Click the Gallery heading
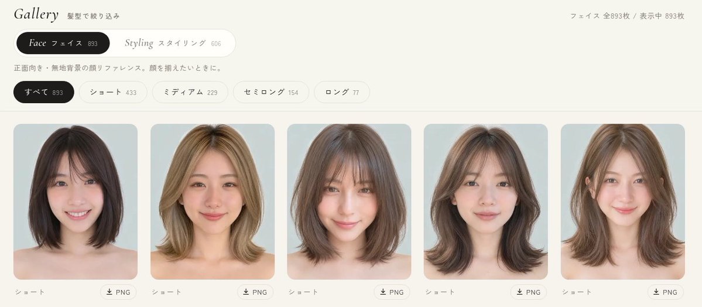This screenshot has width=702, height=307. click(36, 15)
